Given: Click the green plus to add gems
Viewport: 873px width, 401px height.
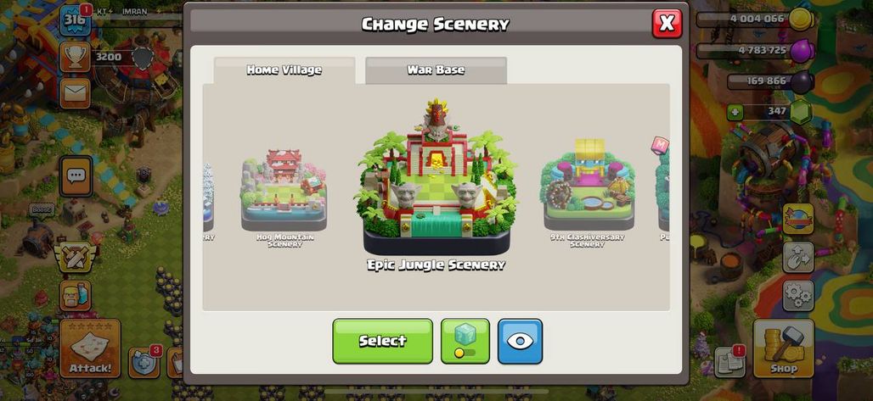Looking at the screenshot, I should pyautogui.click(x=735, y=112).
